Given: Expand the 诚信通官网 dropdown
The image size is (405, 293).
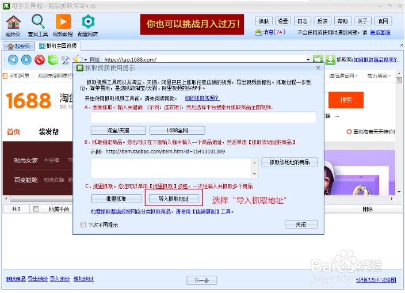Looking at the screenshot, I should [343, 76].
